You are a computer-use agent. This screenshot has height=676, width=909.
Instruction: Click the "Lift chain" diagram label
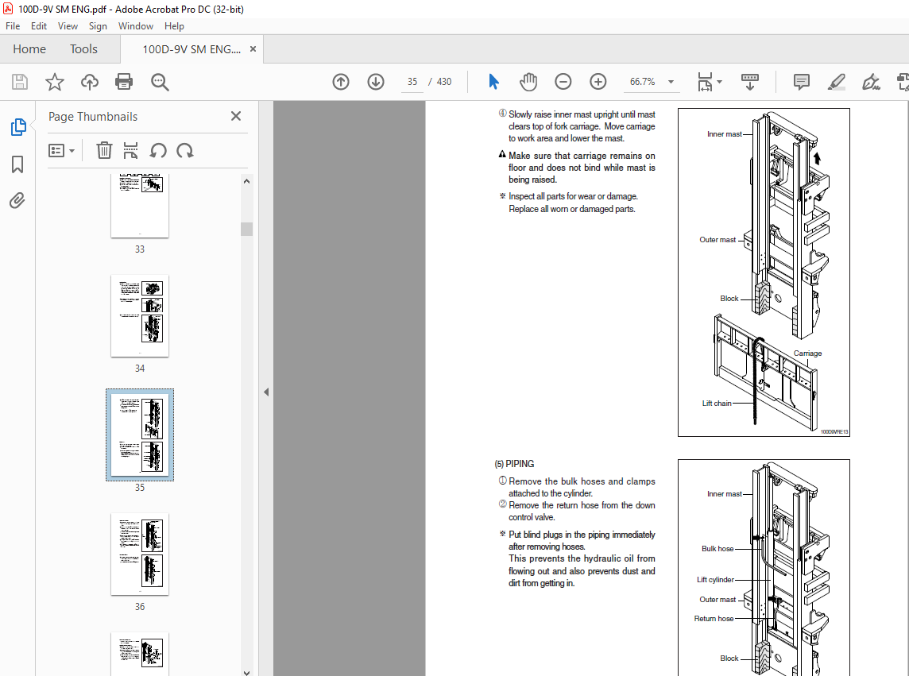click(x=717, y=403)
